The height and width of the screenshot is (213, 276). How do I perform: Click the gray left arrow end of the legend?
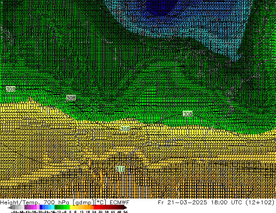[x=10, y=208]
